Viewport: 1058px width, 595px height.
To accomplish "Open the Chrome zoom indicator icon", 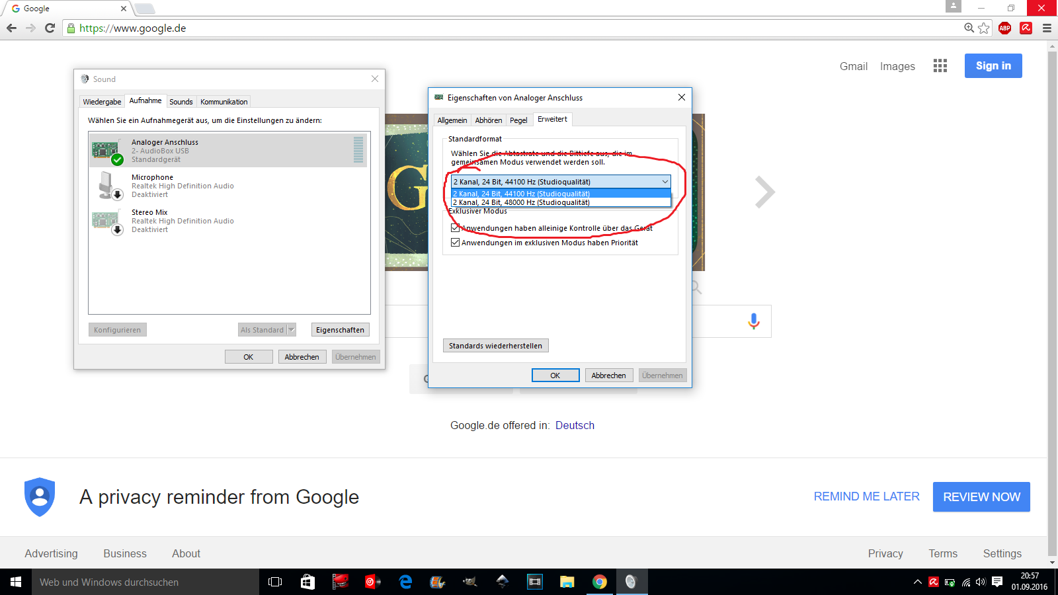I will tap(969, 28).
